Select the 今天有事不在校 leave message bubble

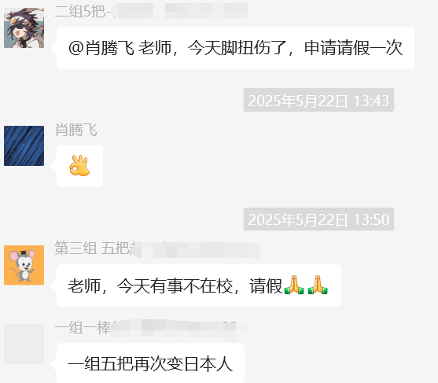(x=199, y=285)
